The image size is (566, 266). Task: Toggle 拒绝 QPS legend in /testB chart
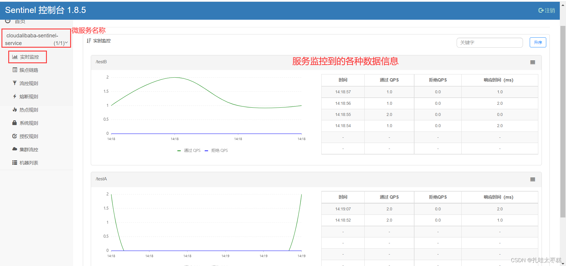pos(216,150)
